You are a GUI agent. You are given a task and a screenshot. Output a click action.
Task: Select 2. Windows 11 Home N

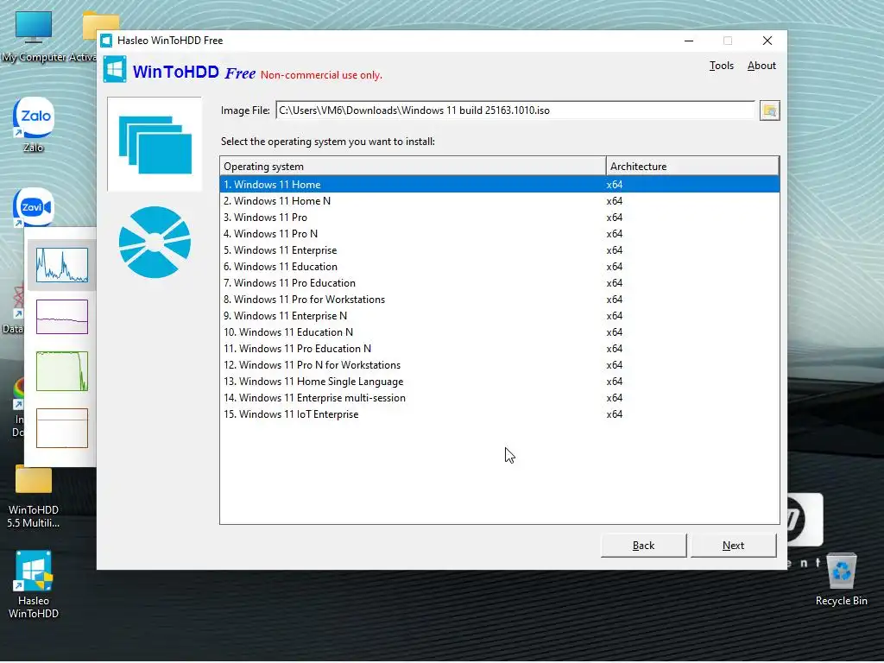coord(500,200)
